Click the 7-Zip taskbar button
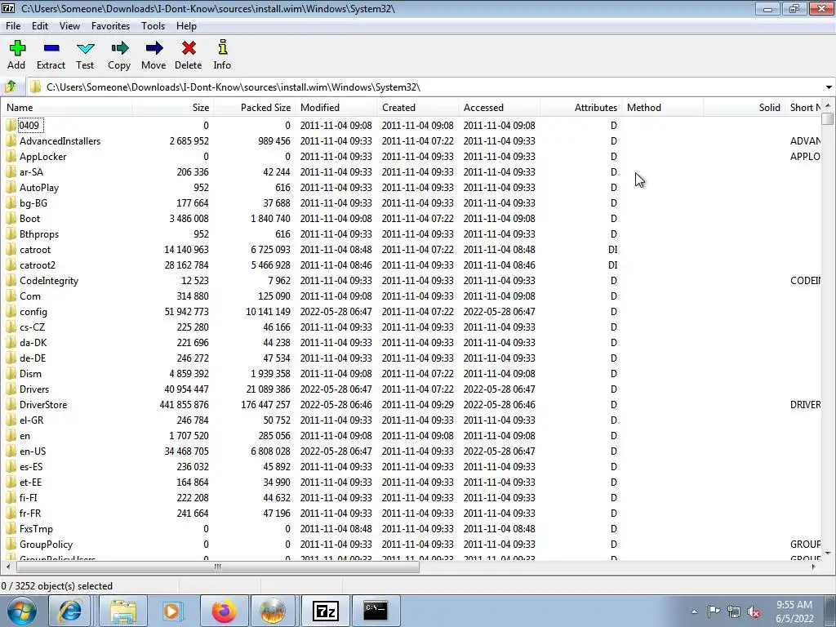 (x=326, y=611)
